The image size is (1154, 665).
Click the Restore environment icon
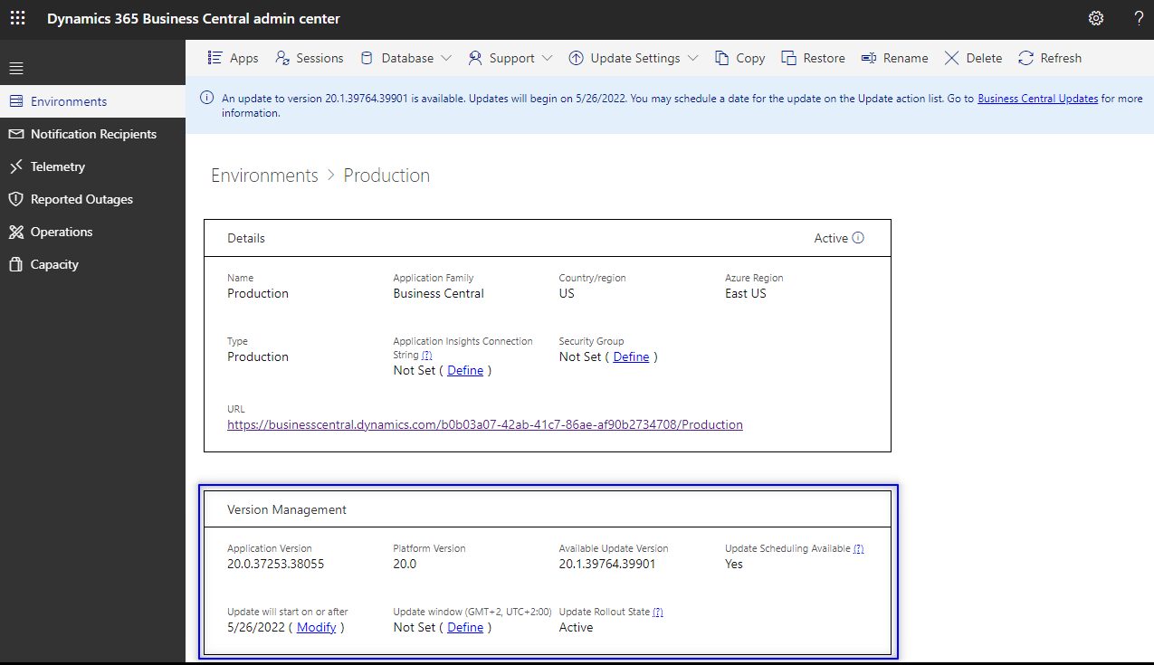812,57
